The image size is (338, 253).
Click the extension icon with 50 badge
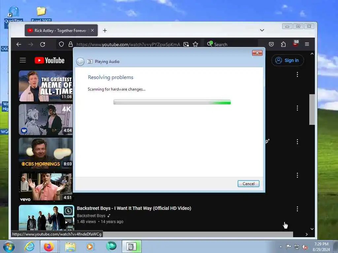(x=295, y=43)
